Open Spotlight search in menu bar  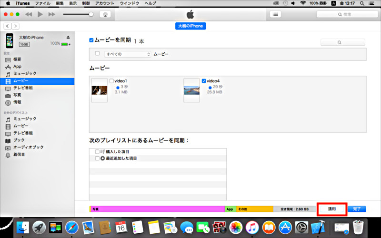pos(362,3)
